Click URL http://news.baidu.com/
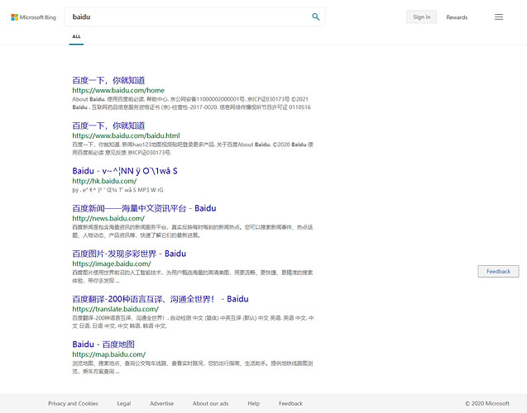 click(108, 218)
